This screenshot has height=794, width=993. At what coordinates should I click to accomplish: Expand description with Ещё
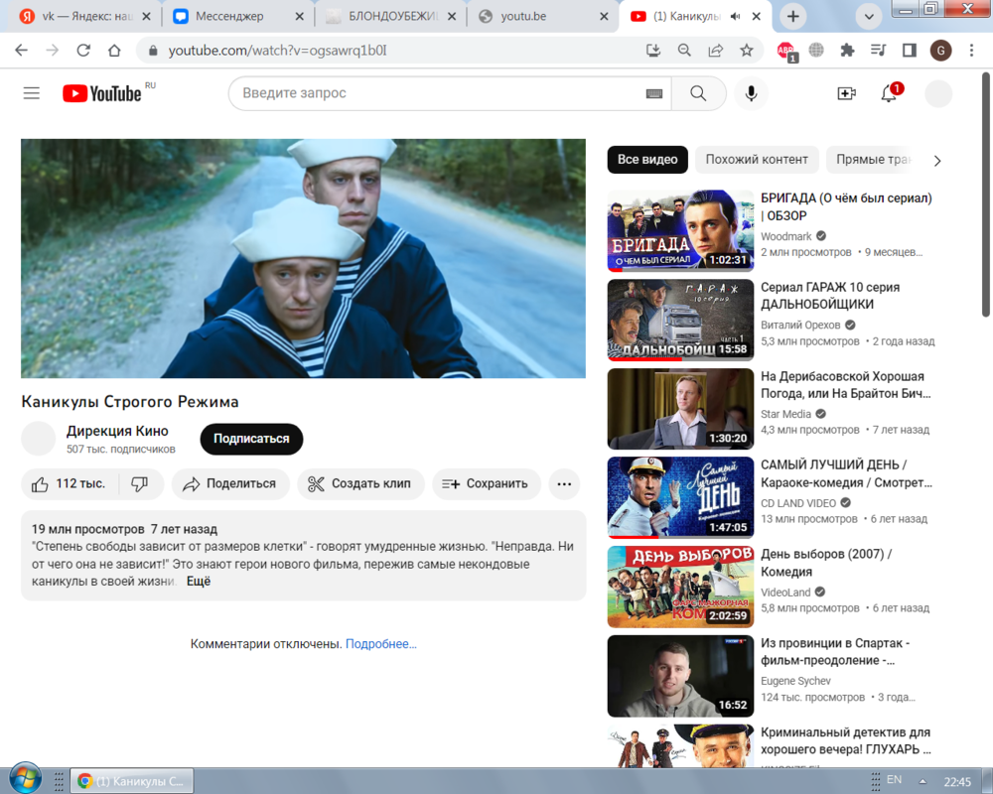[199, 582]
